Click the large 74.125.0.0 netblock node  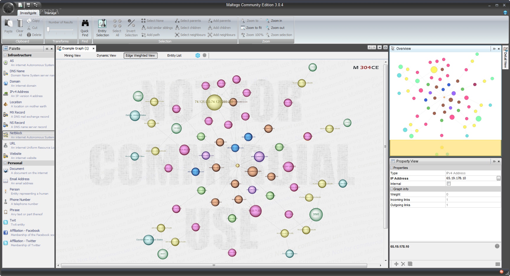(214, 102)
